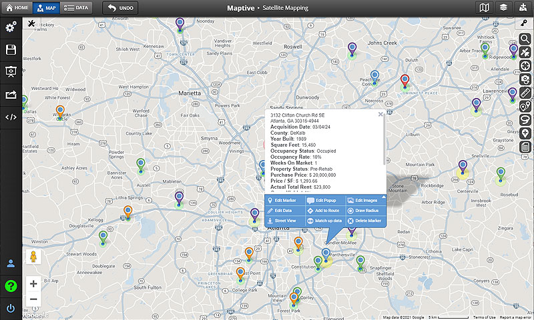The width and height of the screenshot is (534, 320).
Task: Click the power logout icon
Action: pyautogui.click(x=11, y=309)
